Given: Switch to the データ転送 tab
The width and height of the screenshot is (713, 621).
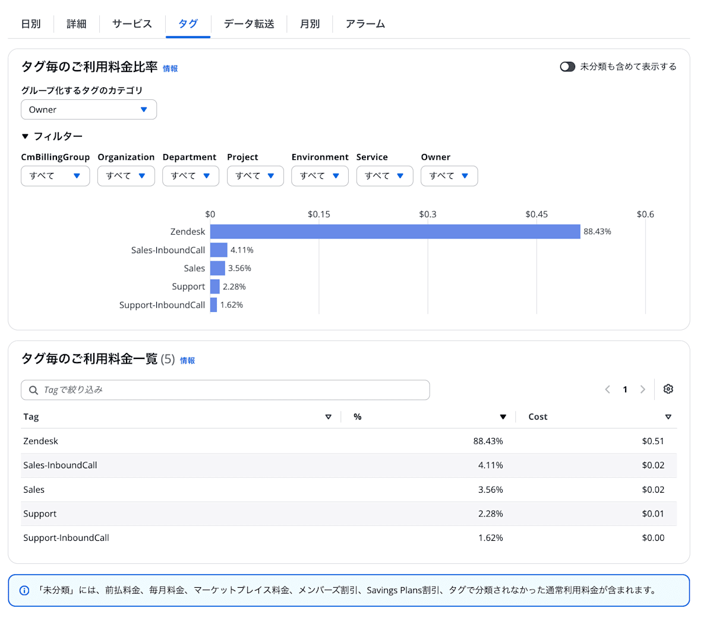Looking at the screenshot, I should click(249, 24).
